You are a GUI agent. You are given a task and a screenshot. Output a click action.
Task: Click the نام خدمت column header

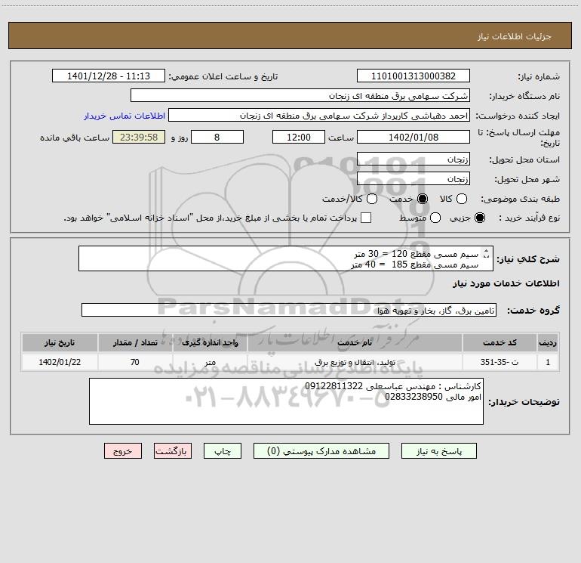pos(355,342)
